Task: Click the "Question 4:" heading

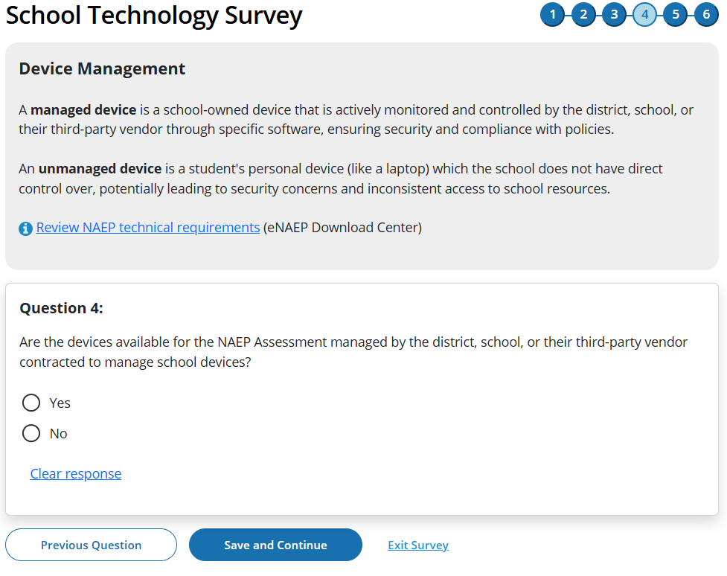Action: point(61,308)
